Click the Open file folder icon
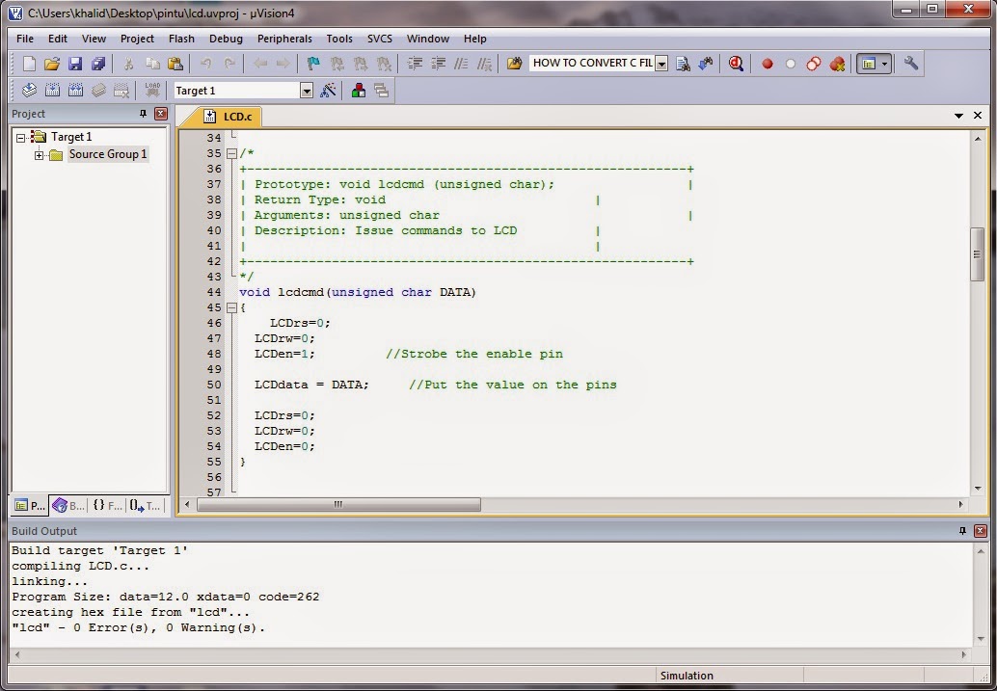Image resolution: width=997 pixels, height=691 pixels. tap(52, 64)
